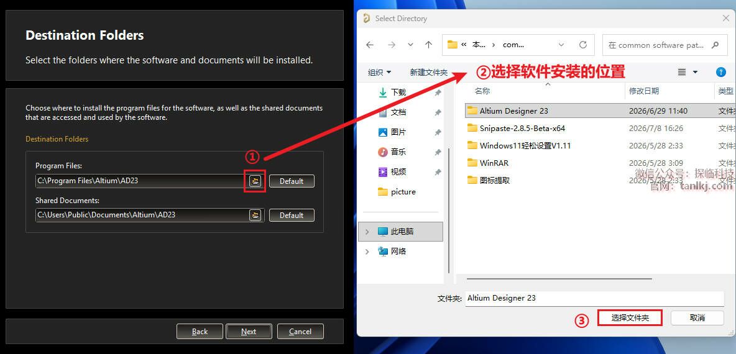Sort by 名称 column header

click(482, 91)
